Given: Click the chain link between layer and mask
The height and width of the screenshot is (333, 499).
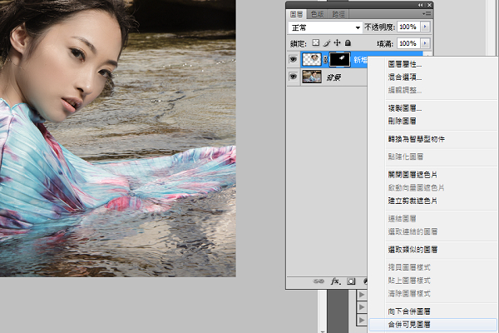Looking at the screenshot, I should pos(325,60).
